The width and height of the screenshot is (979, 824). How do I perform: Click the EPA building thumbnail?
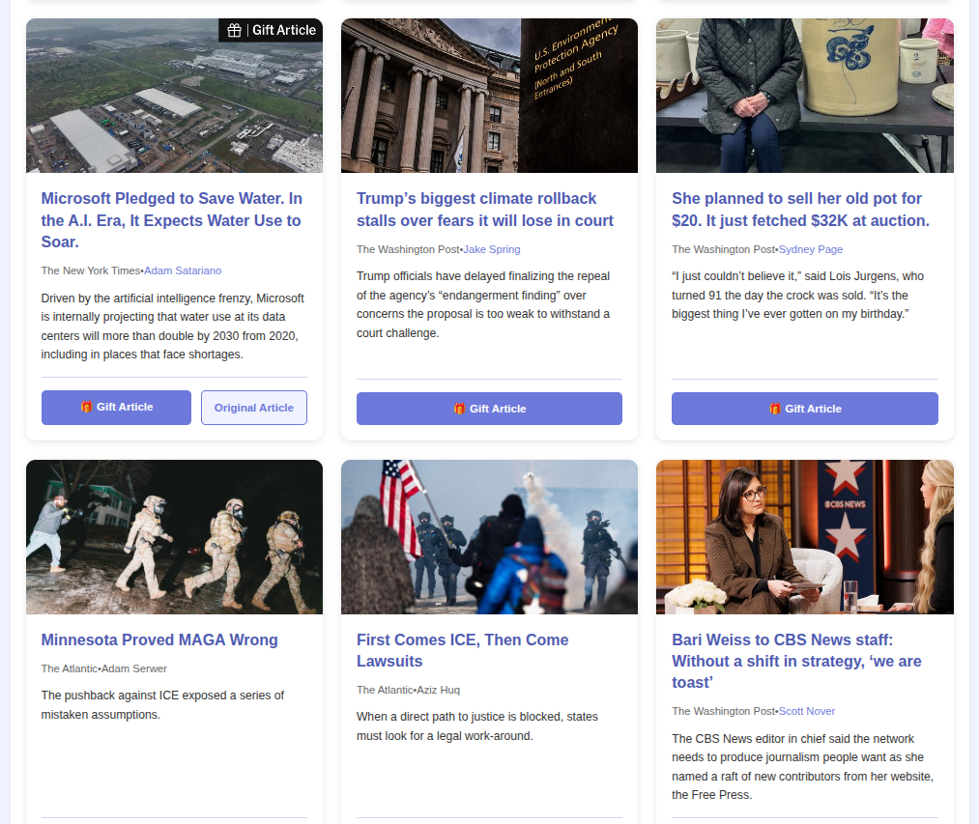click(x=489, y=96)
